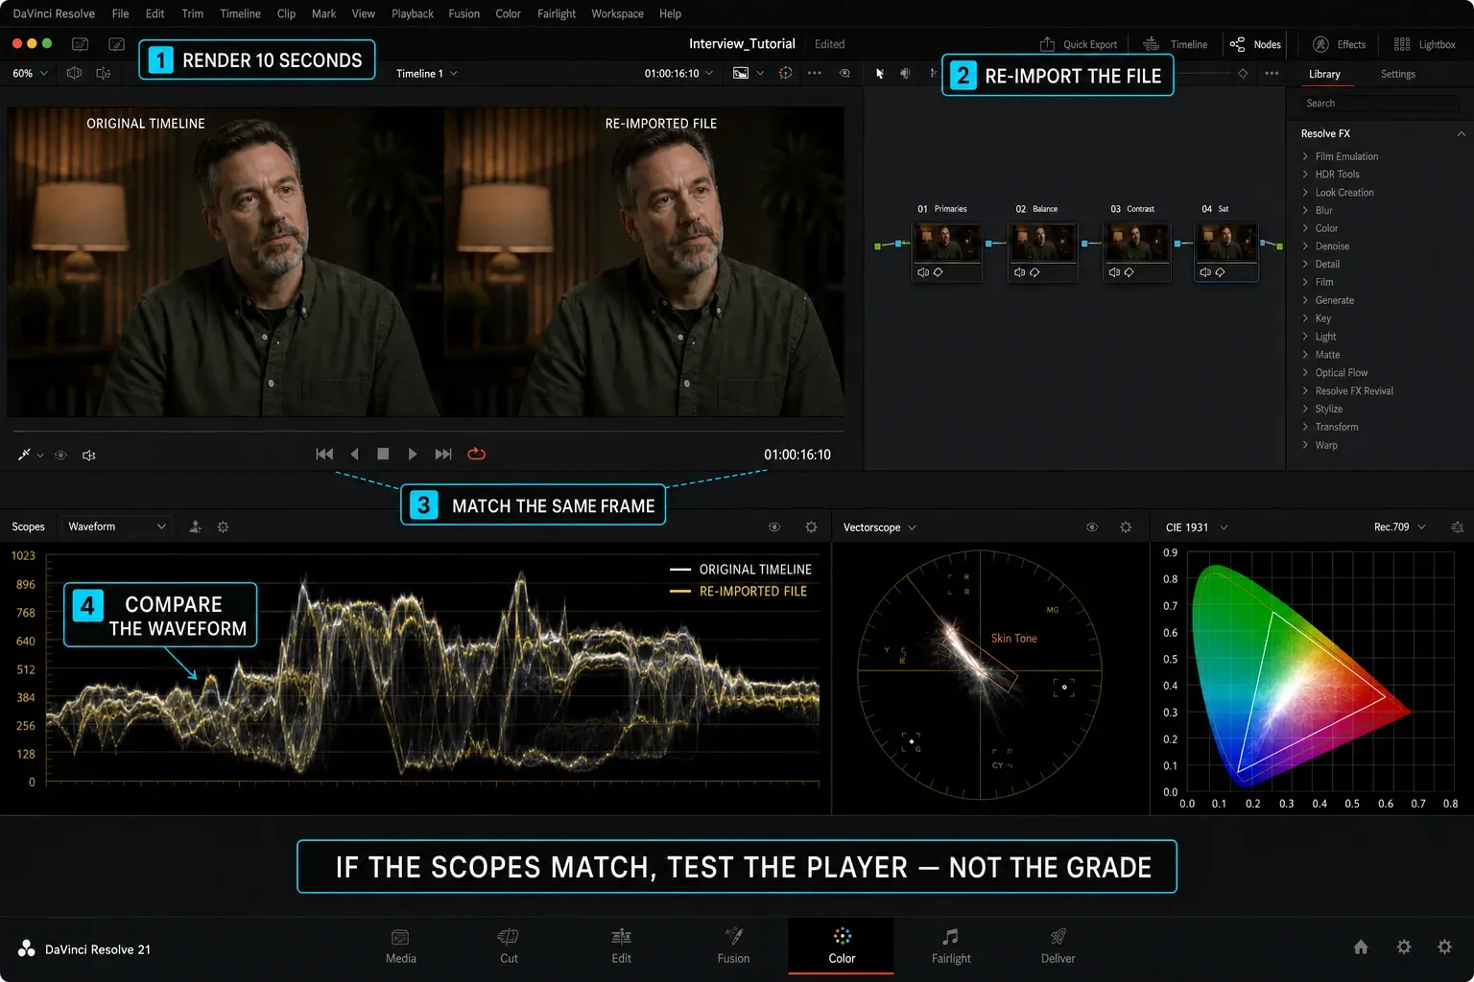The width and height of the screenshot is (1474, 982).
Task: Show the Nodes graph panel
Action: pyautogui.click(x=1255, y=44)
